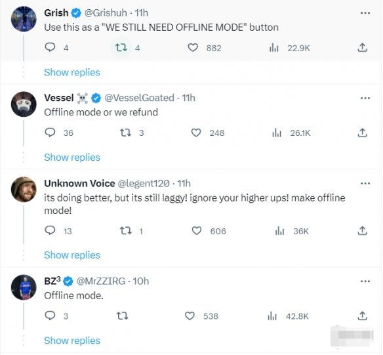Image resolution: width=383 pixels, height=355 pixels.
Task: Reply to Vessel's refund tweet
Action: 50,133
